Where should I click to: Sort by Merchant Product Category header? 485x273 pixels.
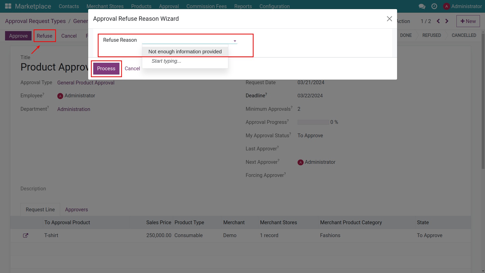pyautogui.click(x=351, y=222)
